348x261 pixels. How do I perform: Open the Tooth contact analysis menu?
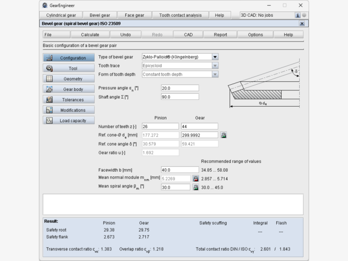point(181,15)
